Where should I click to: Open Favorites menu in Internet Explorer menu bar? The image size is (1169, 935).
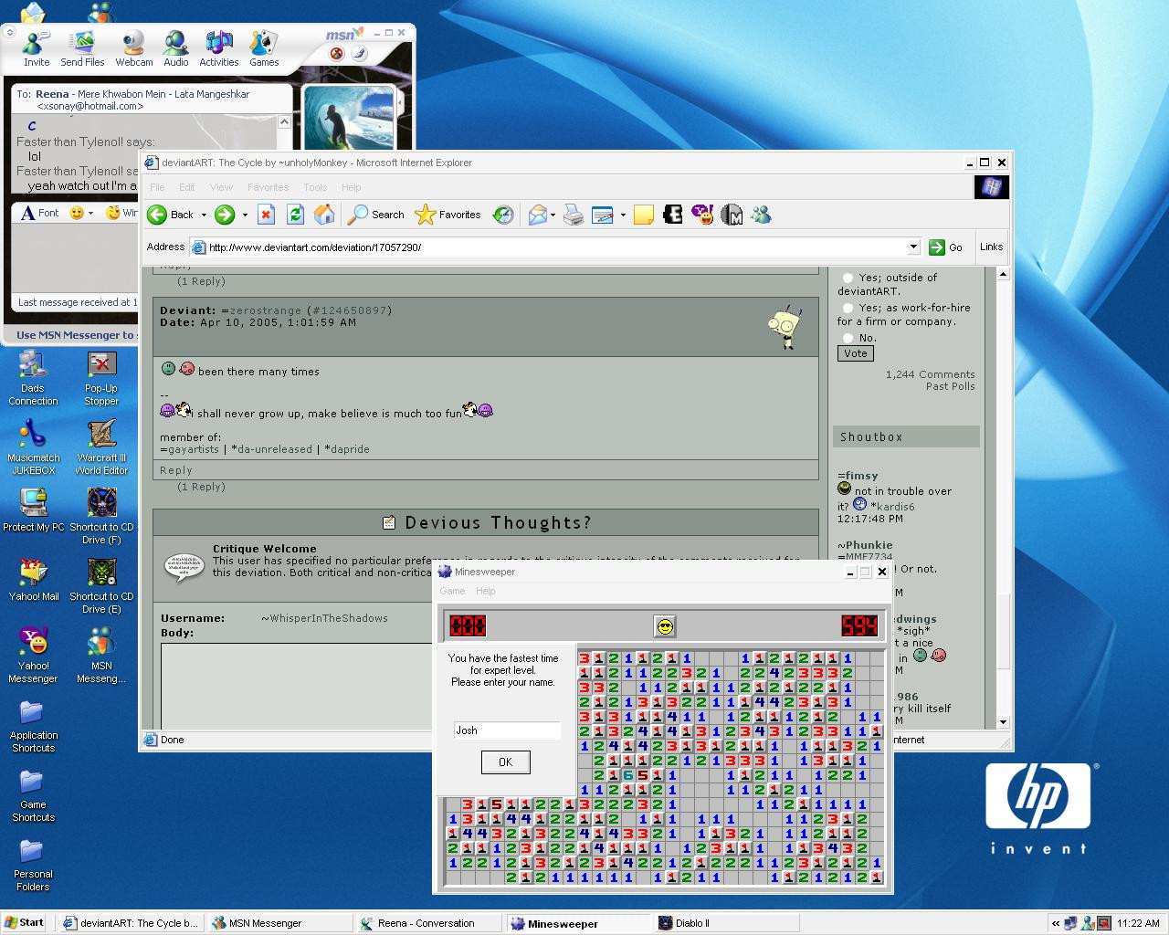268,187
